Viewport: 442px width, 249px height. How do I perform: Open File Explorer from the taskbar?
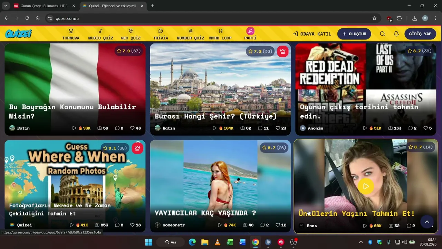(x=205, y=242)
